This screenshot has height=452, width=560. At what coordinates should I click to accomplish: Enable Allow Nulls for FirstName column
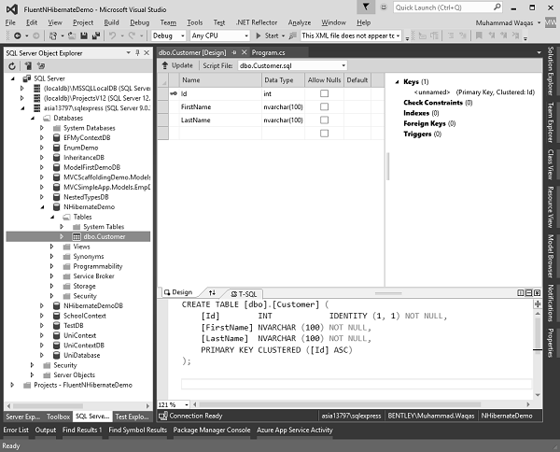coord(324,107)
